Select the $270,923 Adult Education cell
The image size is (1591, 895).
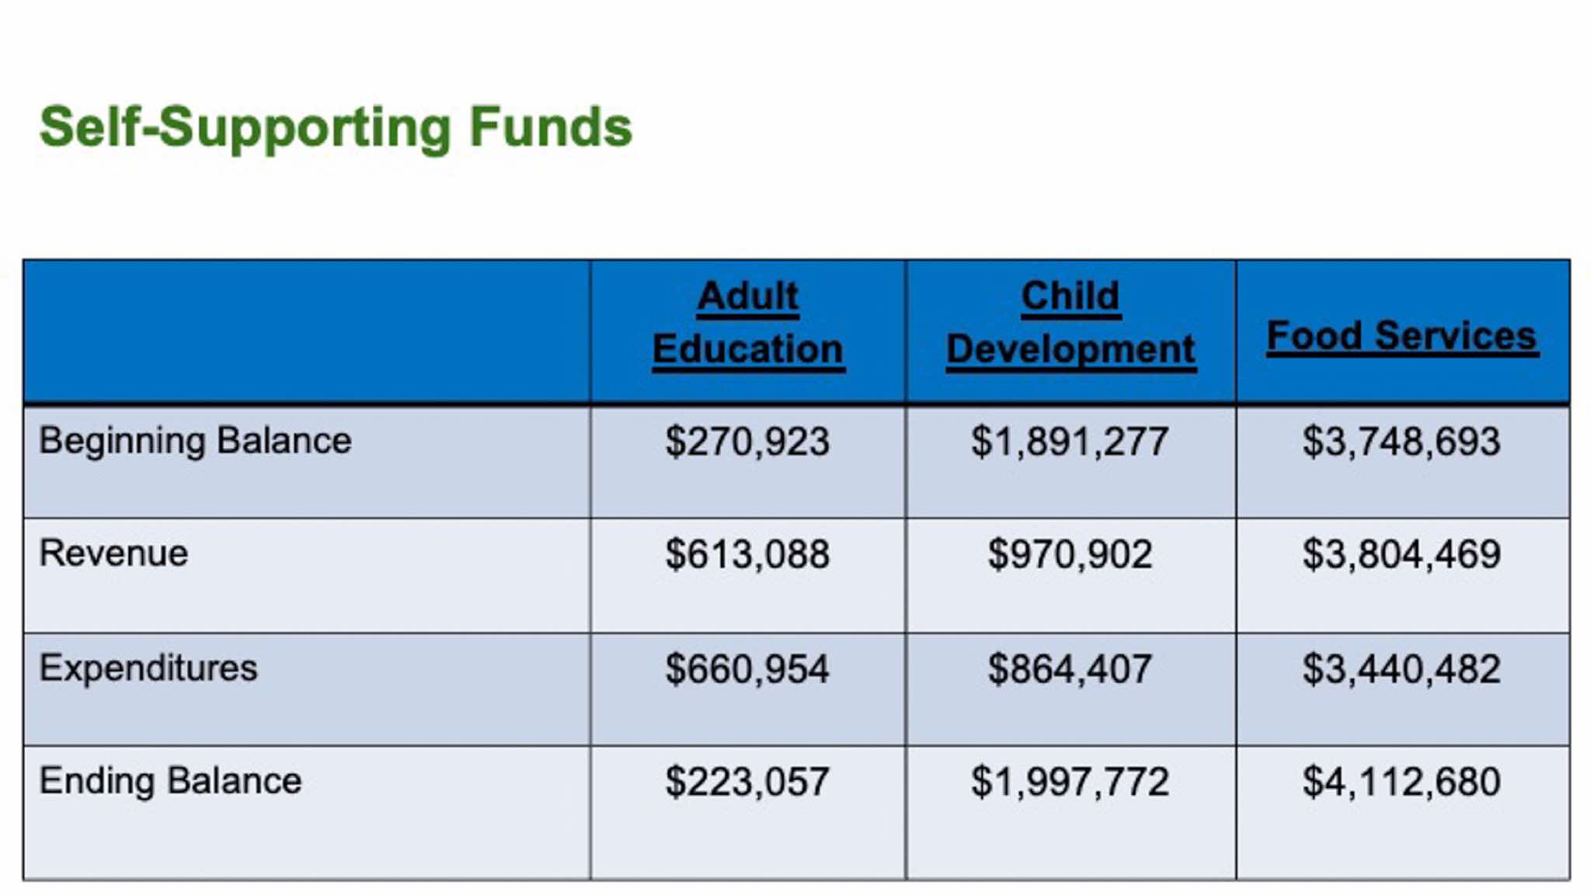click(x=747, y=442)
